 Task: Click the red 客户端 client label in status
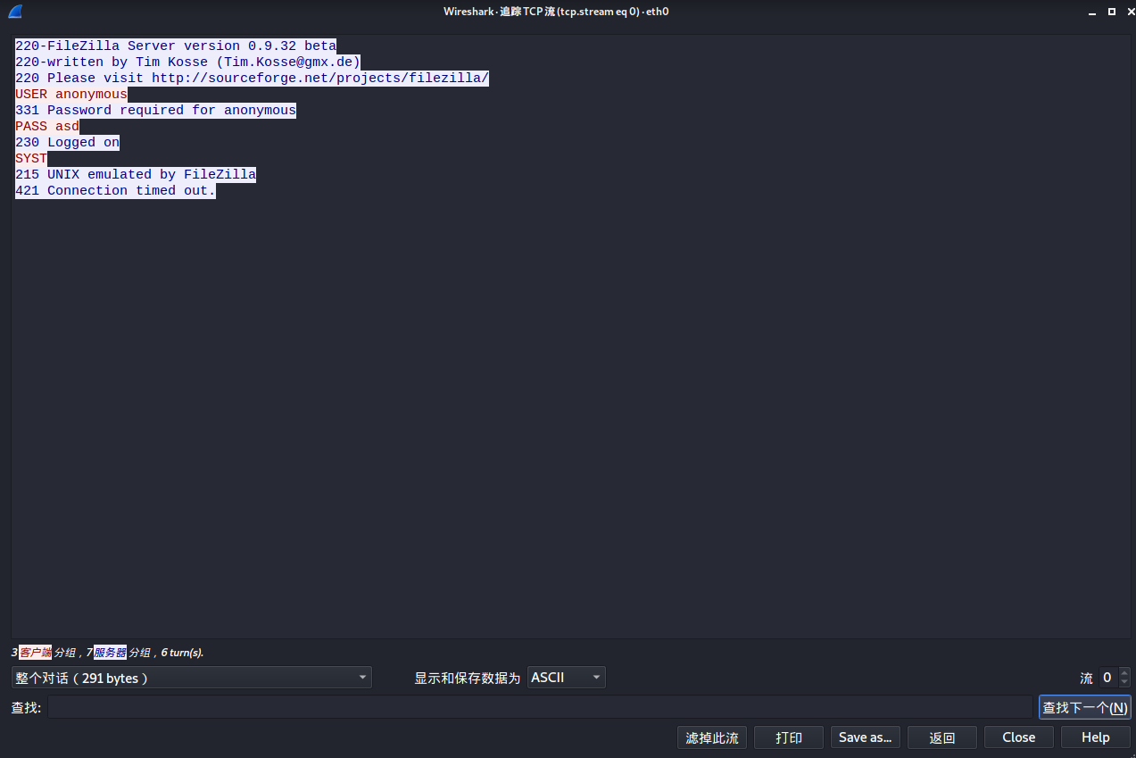pos(35,653)
